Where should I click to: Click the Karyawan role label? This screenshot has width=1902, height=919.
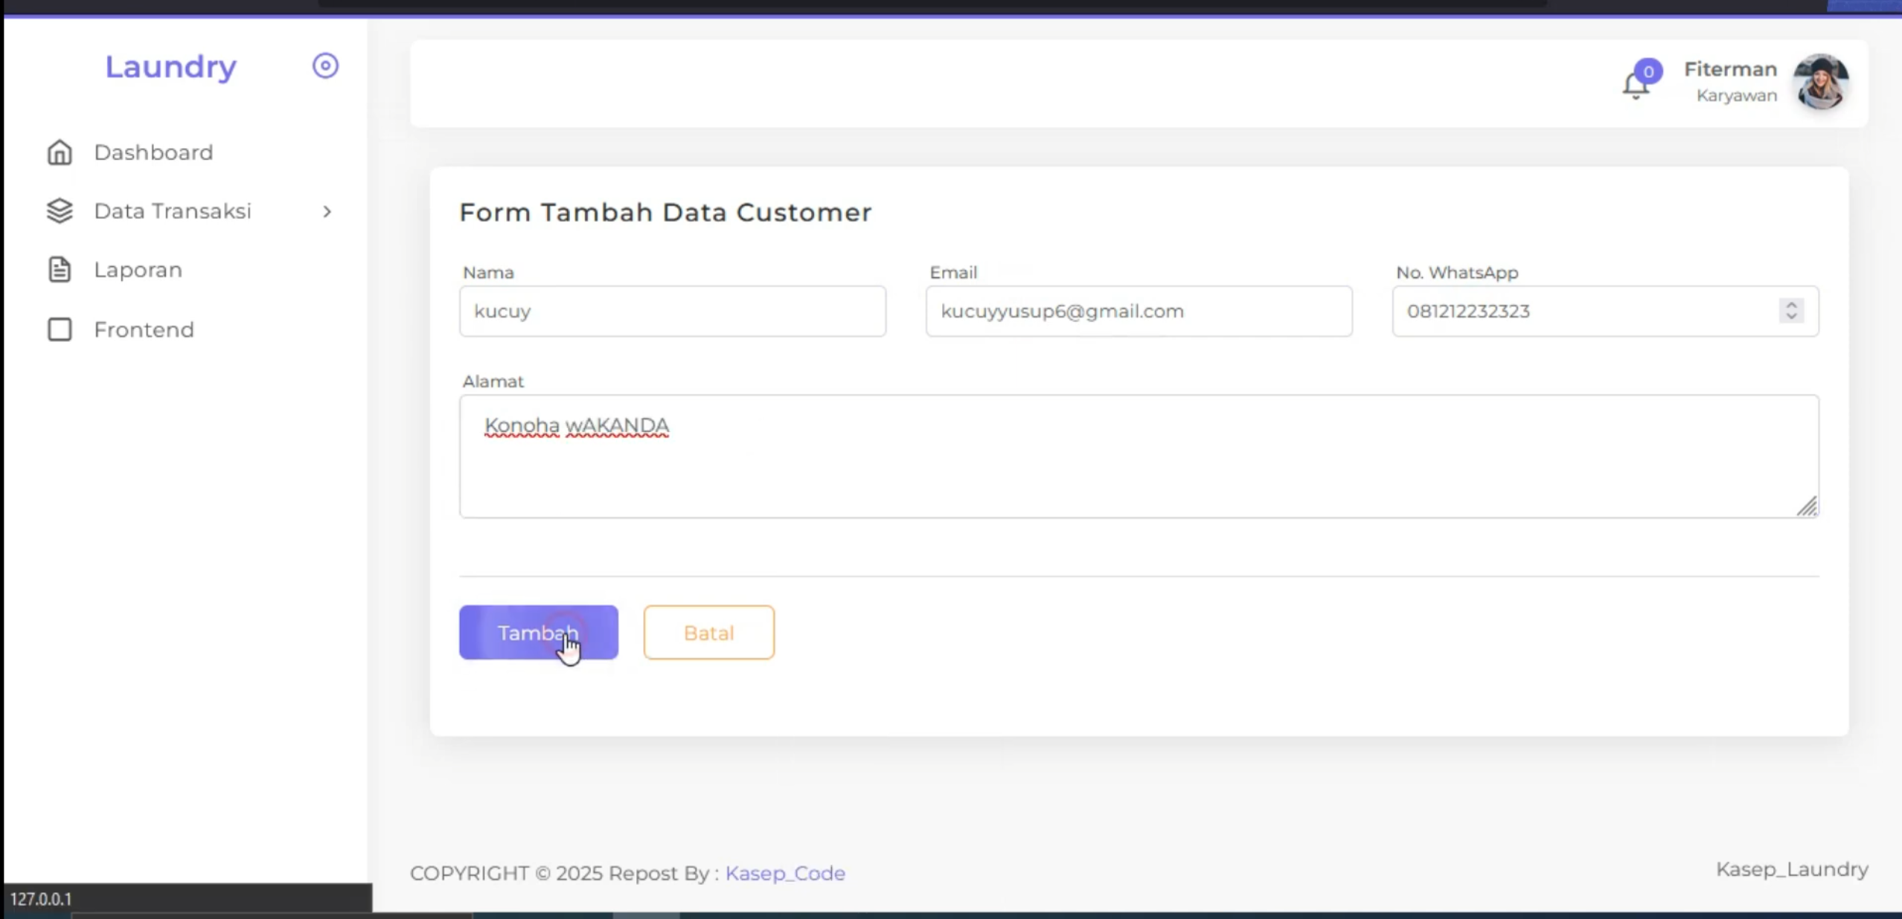click(1736, 95)
